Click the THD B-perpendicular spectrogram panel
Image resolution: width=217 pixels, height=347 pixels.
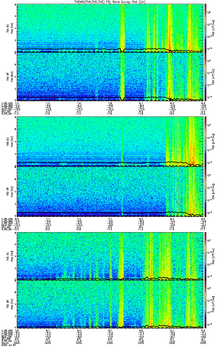(x=110, y=142)
